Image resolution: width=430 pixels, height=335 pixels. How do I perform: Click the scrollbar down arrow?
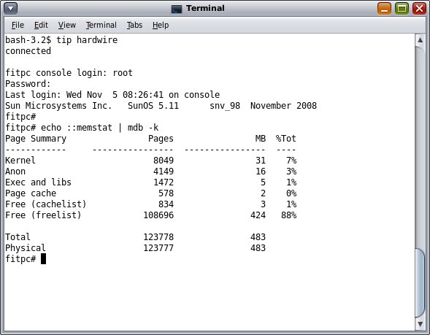(x=420, y=324)
